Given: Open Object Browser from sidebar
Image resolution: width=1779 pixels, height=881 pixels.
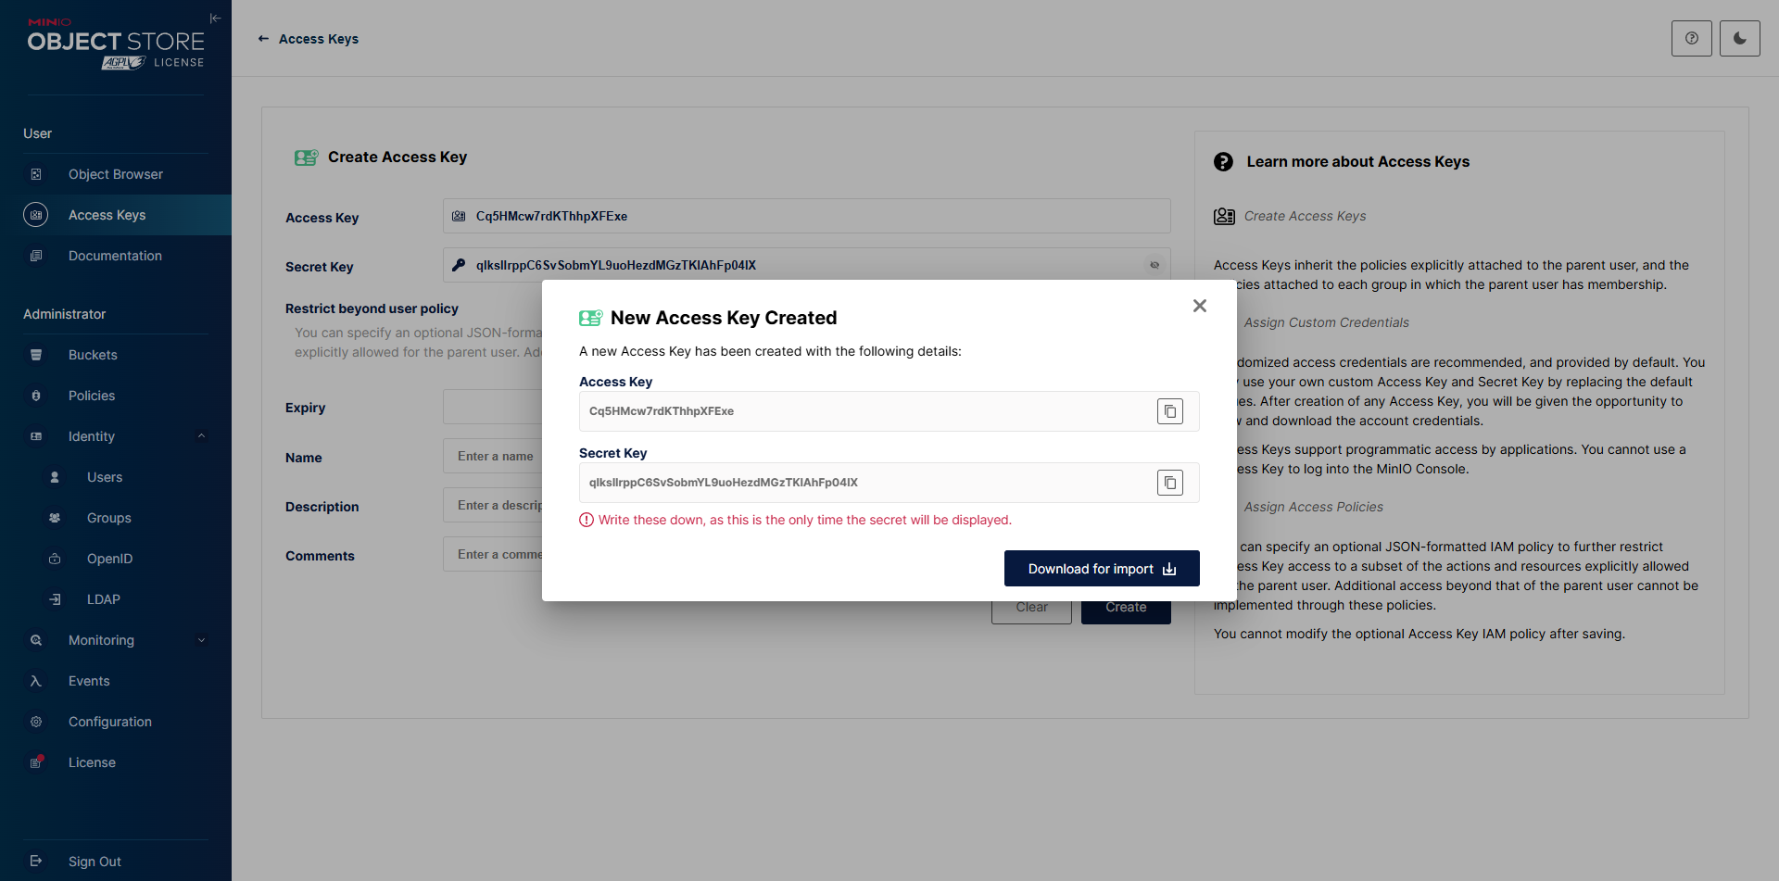Looking at the screenshot, I should (x=115, y=174).
